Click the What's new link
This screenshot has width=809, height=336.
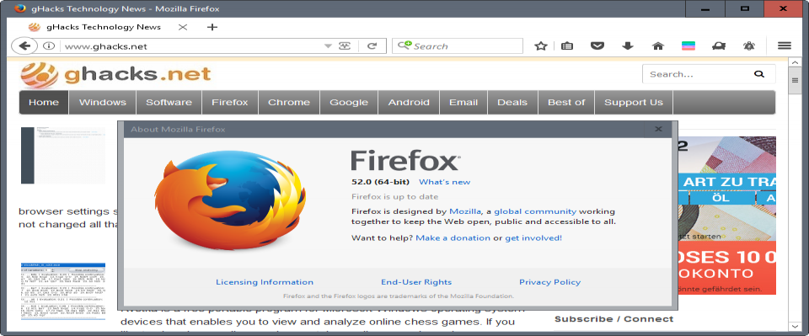tap(444, 182)
